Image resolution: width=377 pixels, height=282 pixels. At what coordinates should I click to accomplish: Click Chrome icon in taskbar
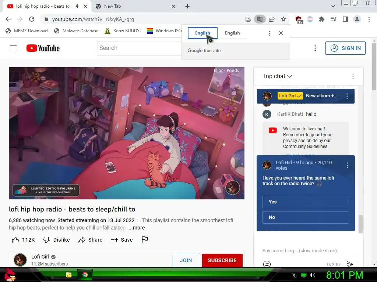[85, 275]
